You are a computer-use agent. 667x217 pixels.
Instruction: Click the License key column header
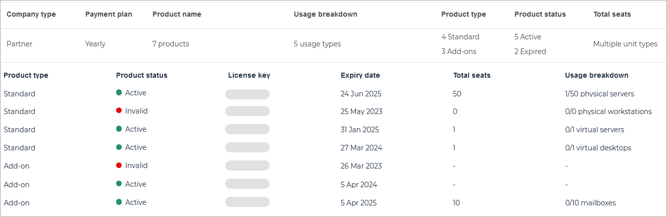tap(249, 75)
